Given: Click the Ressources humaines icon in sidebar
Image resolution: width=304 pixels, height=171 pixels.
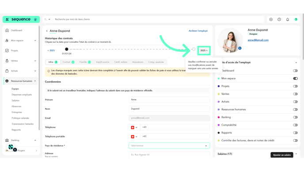Looking at the screenshot, I should click(7, 81).
